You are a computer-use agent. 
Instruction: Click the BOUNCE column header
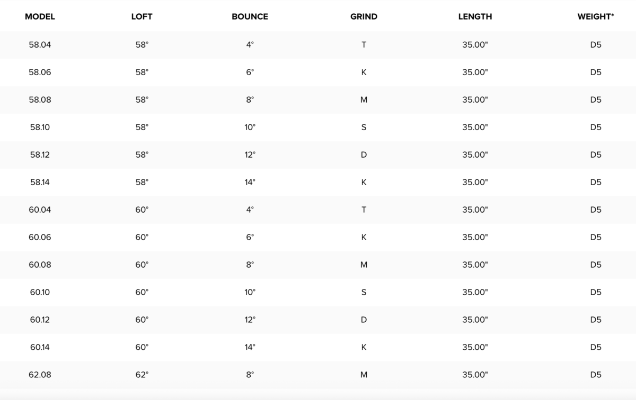[250, 16]
